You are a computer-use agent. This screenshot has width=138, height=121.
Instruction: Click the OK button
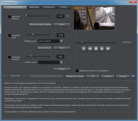93,76
